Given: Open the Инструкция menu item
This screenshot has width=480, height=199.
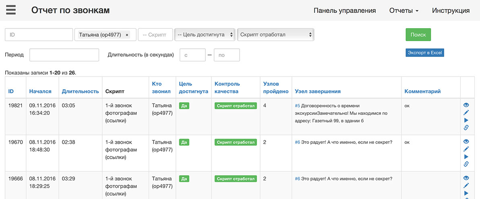Looking at the screenshot, I should pos(451,10).
